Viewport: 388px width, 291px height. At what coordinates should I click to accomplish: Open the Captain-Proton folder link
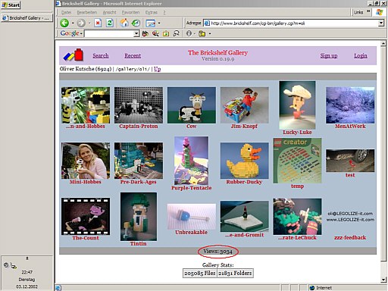tap(139, 126)
